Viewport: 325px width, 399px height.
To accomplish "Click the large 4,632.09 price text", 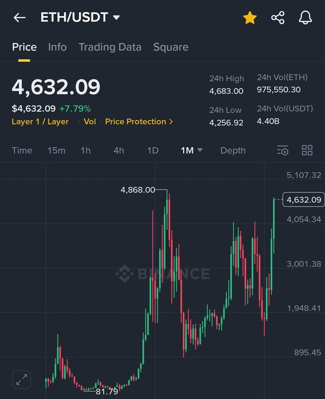I will [x=56, y=87].
